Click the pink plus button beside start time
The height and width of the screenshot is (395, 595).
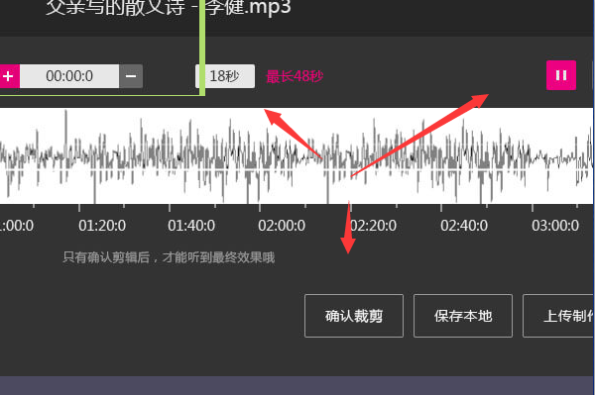pyautogui.click(x=9, y=76)
